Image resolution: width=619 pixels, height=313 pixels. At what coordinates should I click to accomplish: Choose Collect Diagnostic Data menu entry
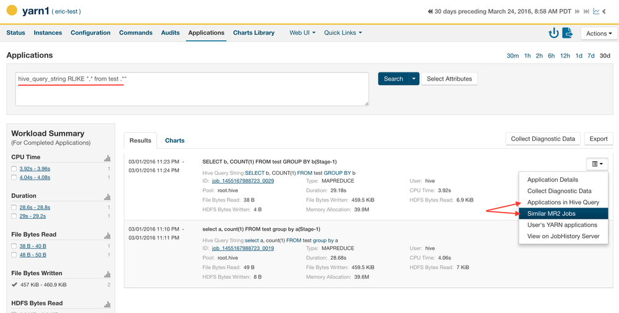[x=563, y=191]
